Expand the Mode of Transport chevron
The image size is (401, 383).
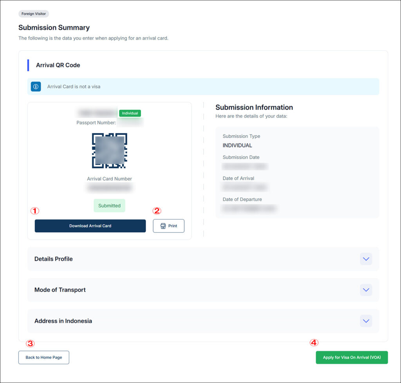click(x=366, y=290)
